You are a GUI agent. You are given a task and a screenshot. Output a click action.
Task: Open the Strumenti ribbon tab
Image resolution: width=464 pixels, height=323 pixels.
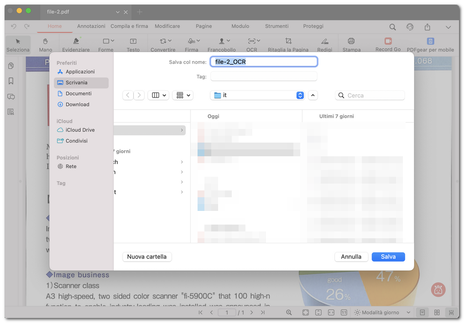tap(276, 26)
